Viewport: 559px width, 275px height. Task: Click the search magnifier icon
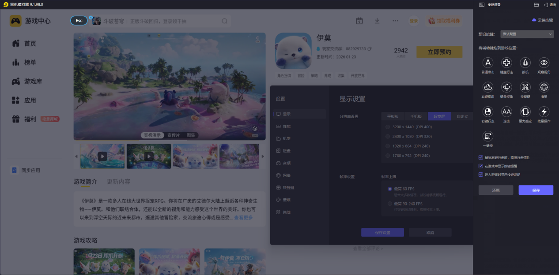(224, 21)
